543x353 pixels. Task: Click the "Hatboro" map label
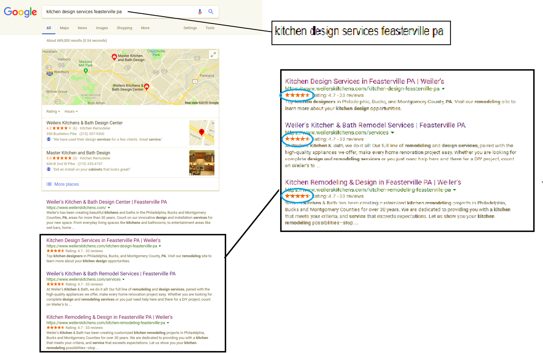[x=64, y=59]
